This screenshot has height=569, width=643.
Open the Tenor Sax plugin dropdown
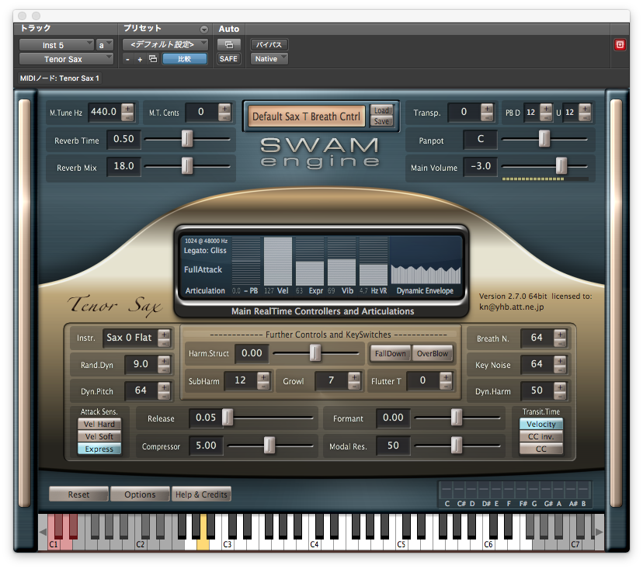66,59
